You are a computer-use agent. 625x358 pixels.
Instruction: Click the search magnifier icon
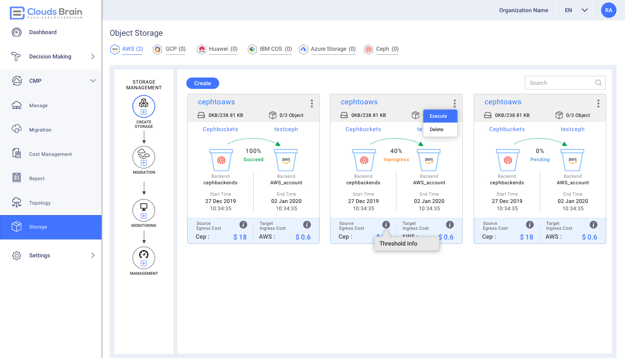598,83
